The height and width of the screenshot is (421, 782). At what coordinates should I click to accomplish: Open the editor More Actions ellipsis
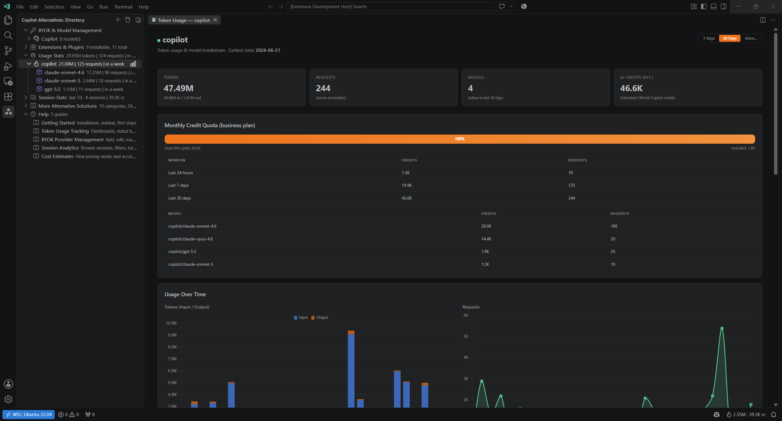point(773,20)
